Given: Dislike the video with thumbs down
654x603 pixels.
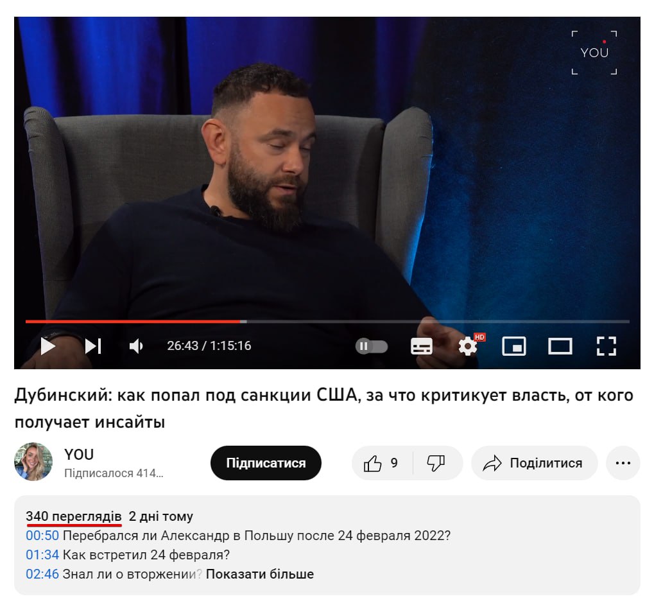Looking at the screenshot, I should [436, 463].
